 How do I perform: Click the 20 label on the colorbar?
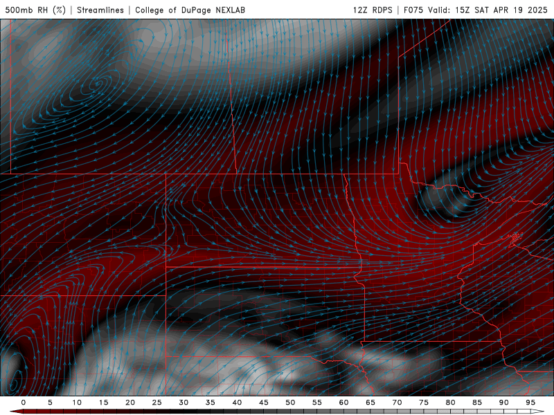130,403
